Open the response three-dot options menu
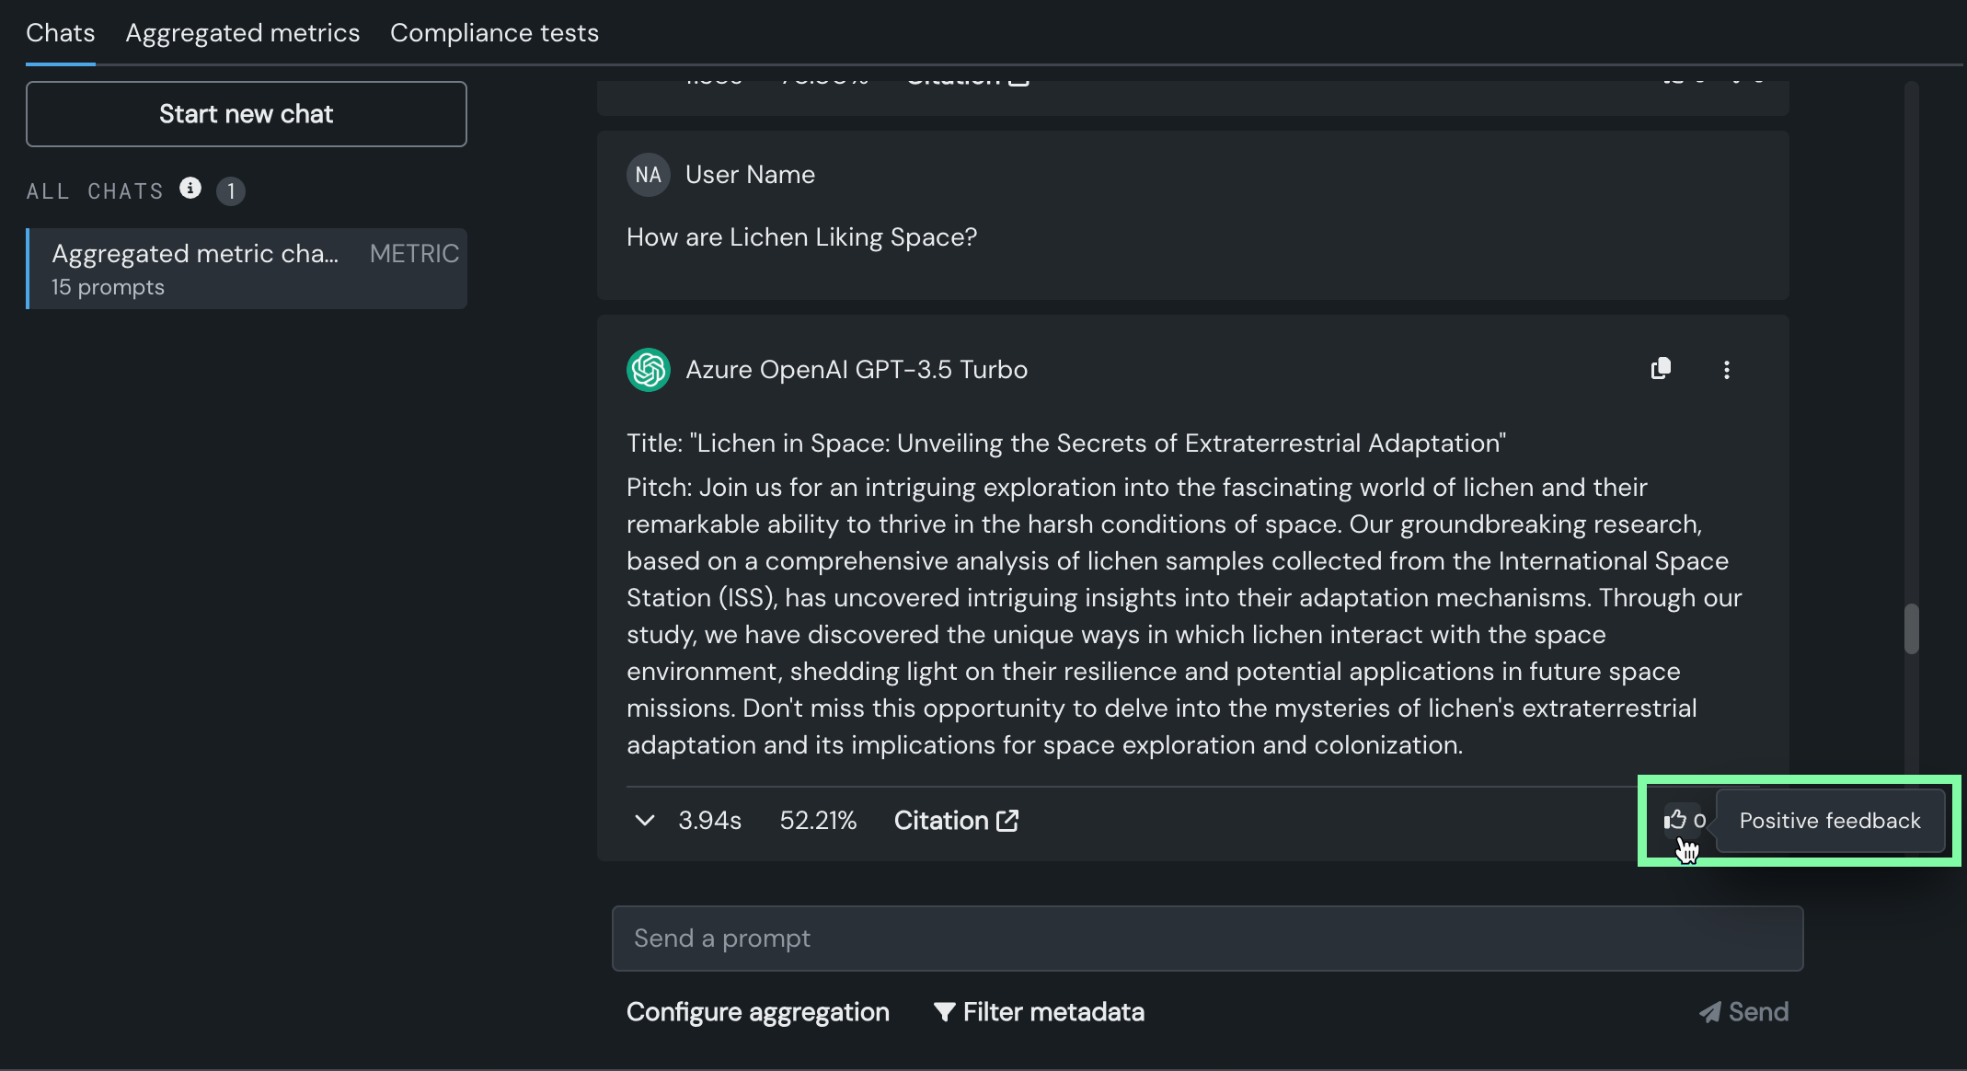Screen dimensions: 1967x1071 point(1726,370)
